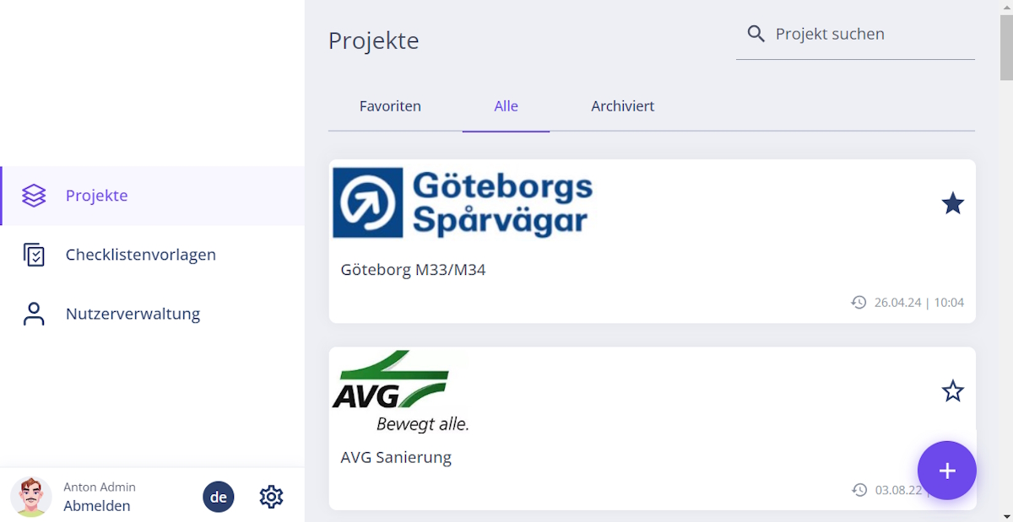This screenshot has height=522, width=1013.
Task: Click the Checklistenvorlagen checklist icon
Action: (34, 255)
